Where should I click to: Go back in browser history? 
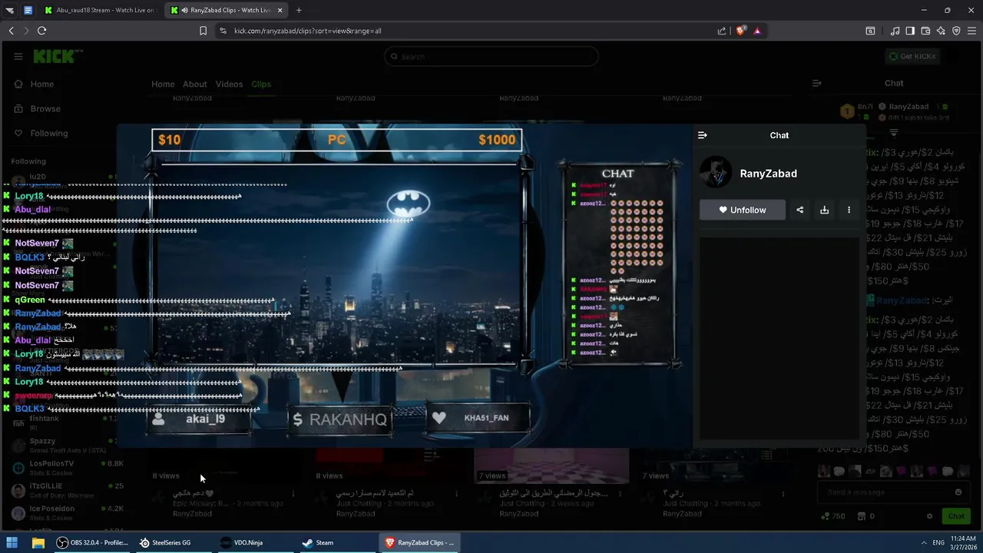tap(12, 31)
